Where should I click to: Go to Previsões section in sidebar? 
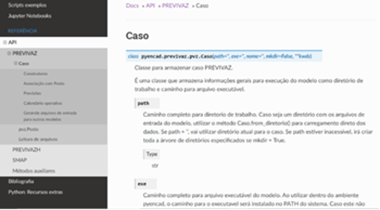pyautogui.click(x=32, y=93)
